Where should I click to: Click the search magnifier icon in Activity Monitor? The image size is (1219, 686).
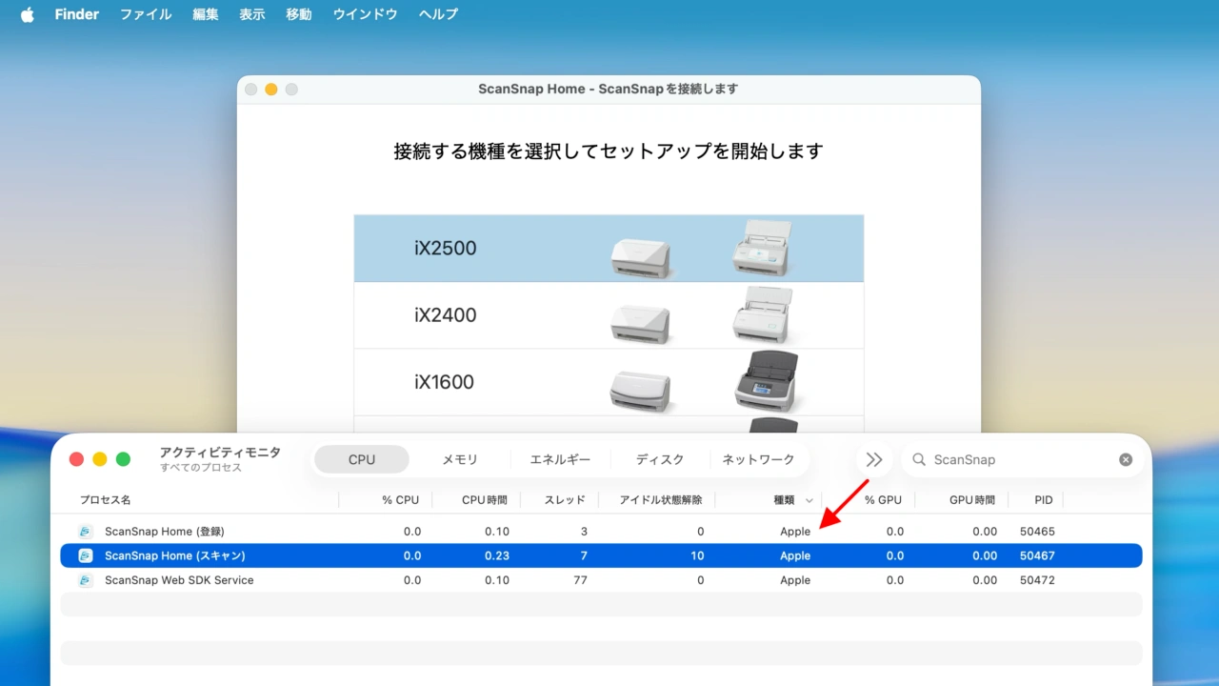tap(917, 459)
